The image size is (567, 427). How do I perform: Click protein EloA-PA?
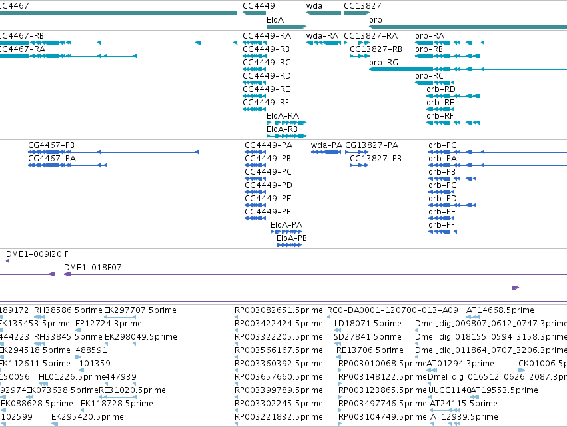click(x=286, y=232)
